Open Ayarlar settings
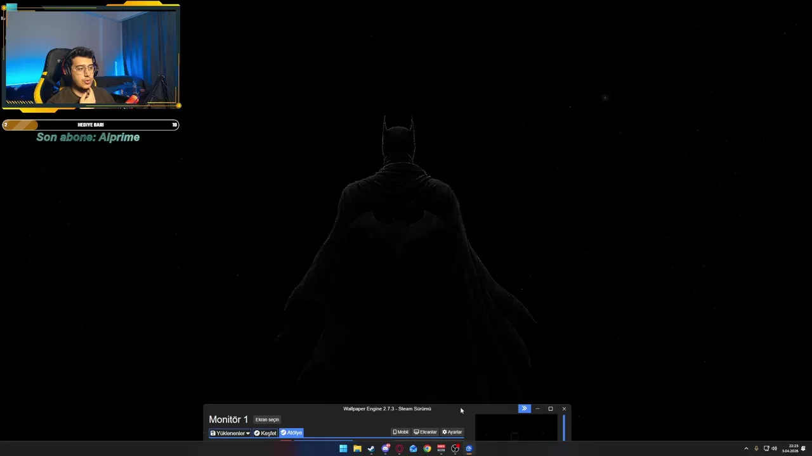Screen dimensions: 812x456 pyautogui.click(x=452, y=432)
